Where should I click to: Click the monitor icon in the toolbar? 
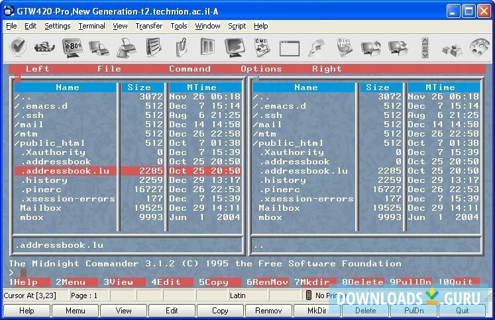(x=235, y=48)
